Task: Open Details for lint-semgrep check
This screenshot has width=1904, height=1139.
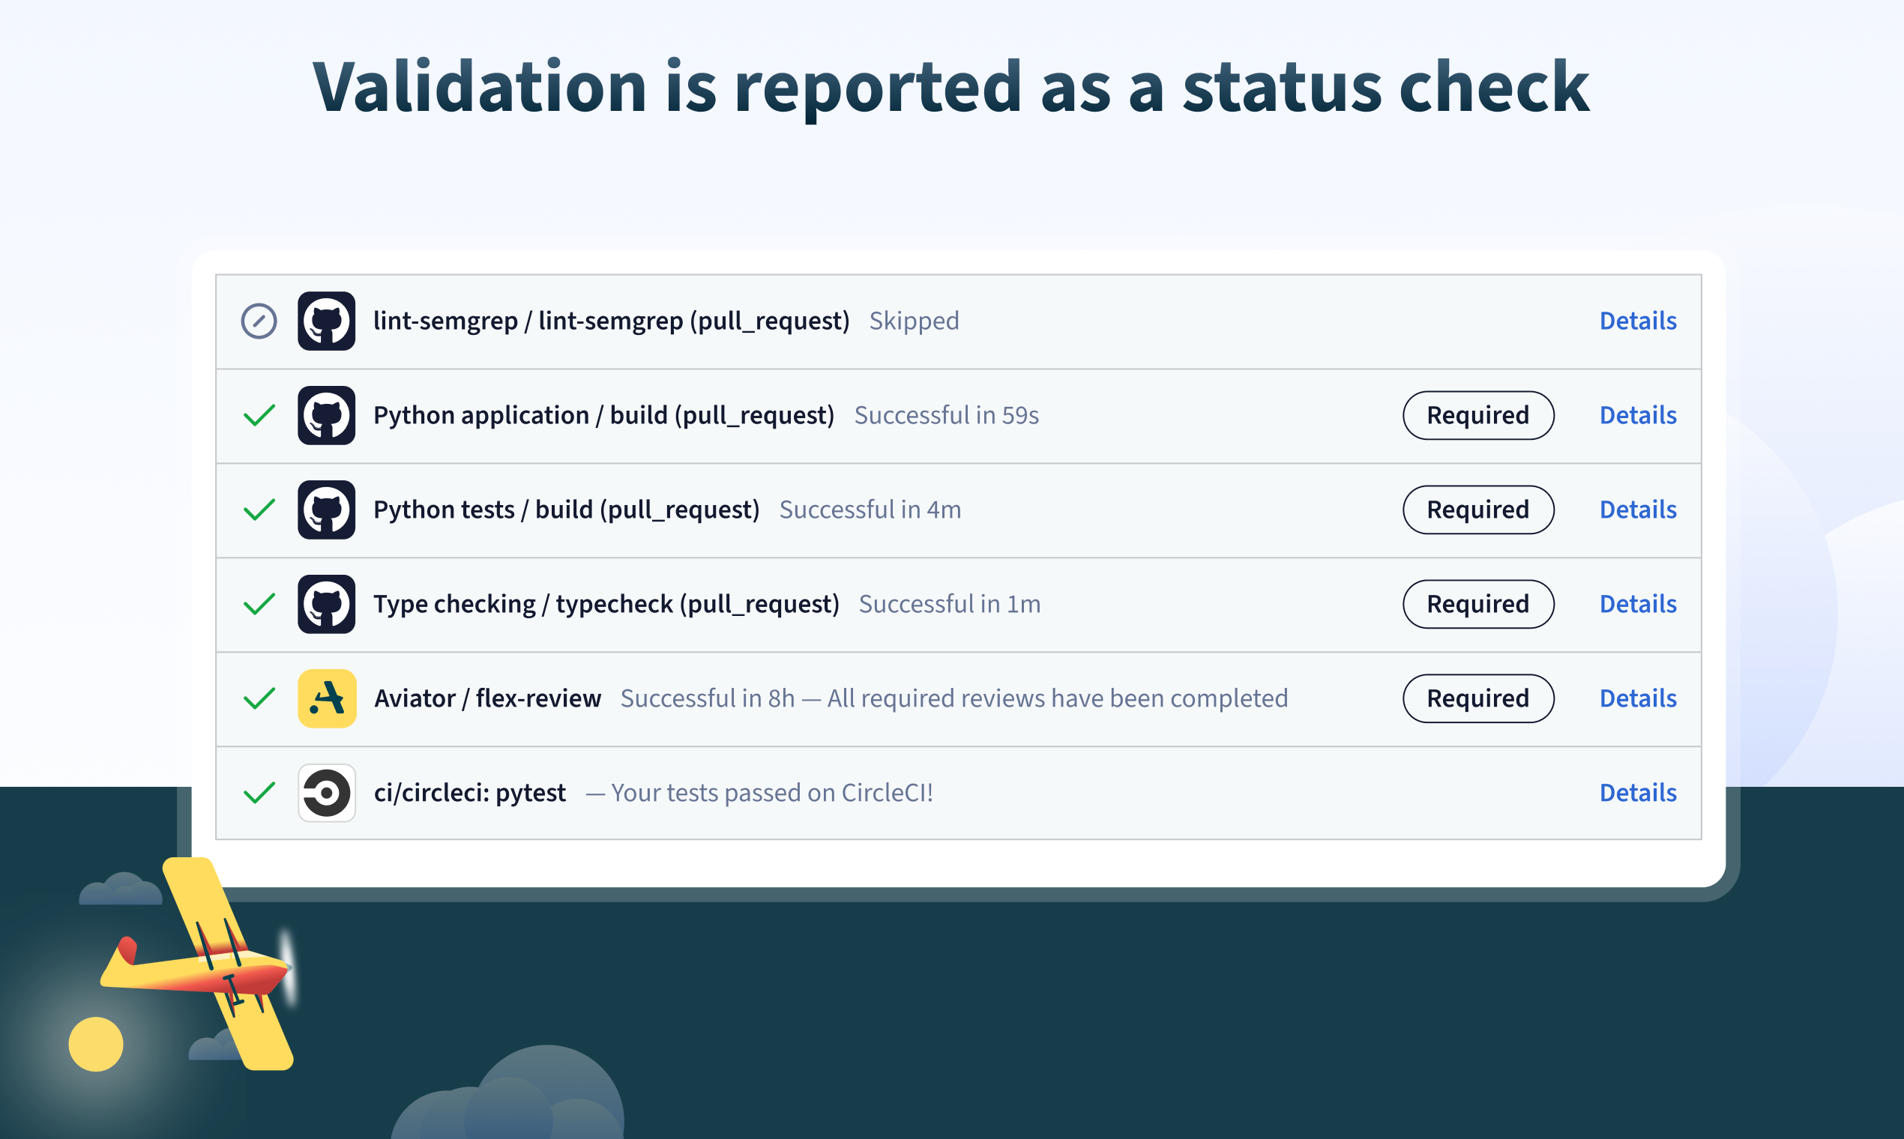Action: click(x=1638, y=321)
